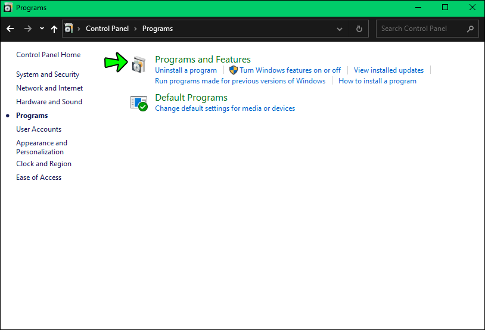Maximize the Programs window
485x330 pixels.
(x=445, y=7)
